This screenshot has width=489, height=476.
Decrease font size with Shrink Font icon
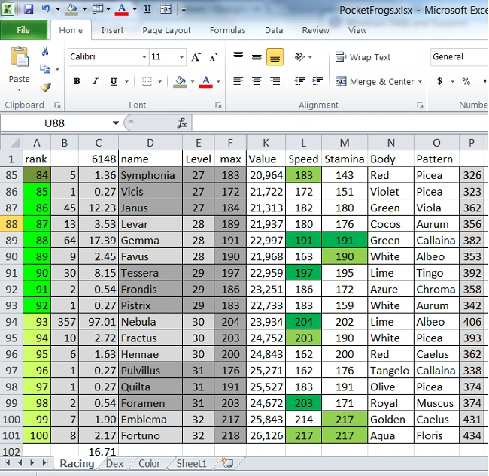[x=214, y=57]
